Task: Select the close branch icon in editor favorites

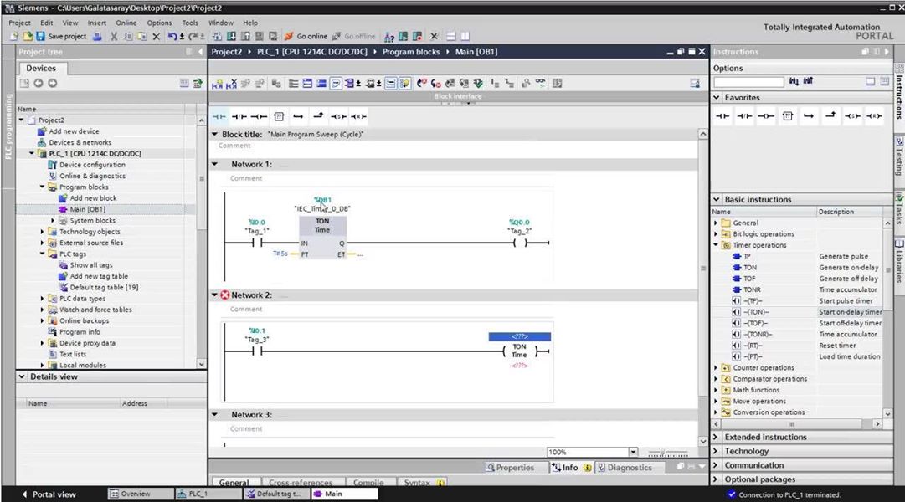Action: 318,116
